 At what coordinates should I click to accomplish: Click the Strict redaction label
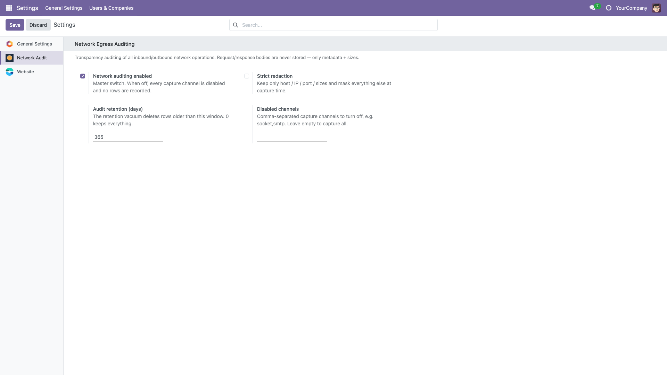(x=275, y=76)
